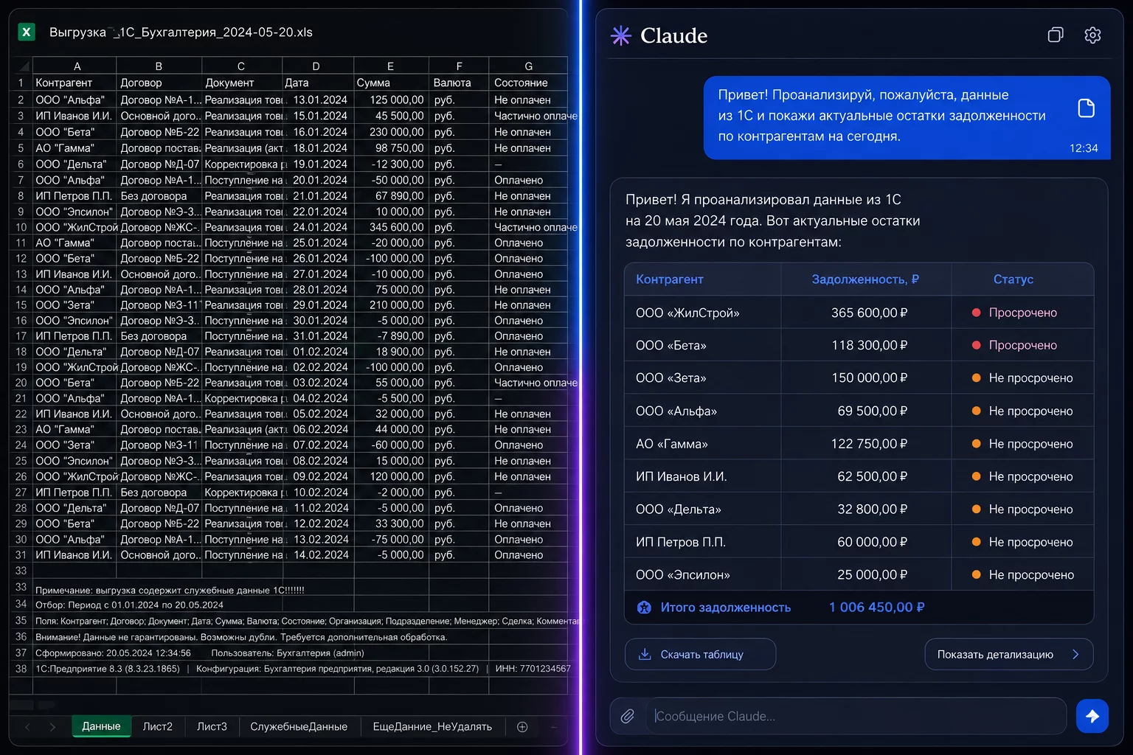Click 'Отбор: Период с 01.01.2024' cell
Screen dimensions: 1133x755
129,605
